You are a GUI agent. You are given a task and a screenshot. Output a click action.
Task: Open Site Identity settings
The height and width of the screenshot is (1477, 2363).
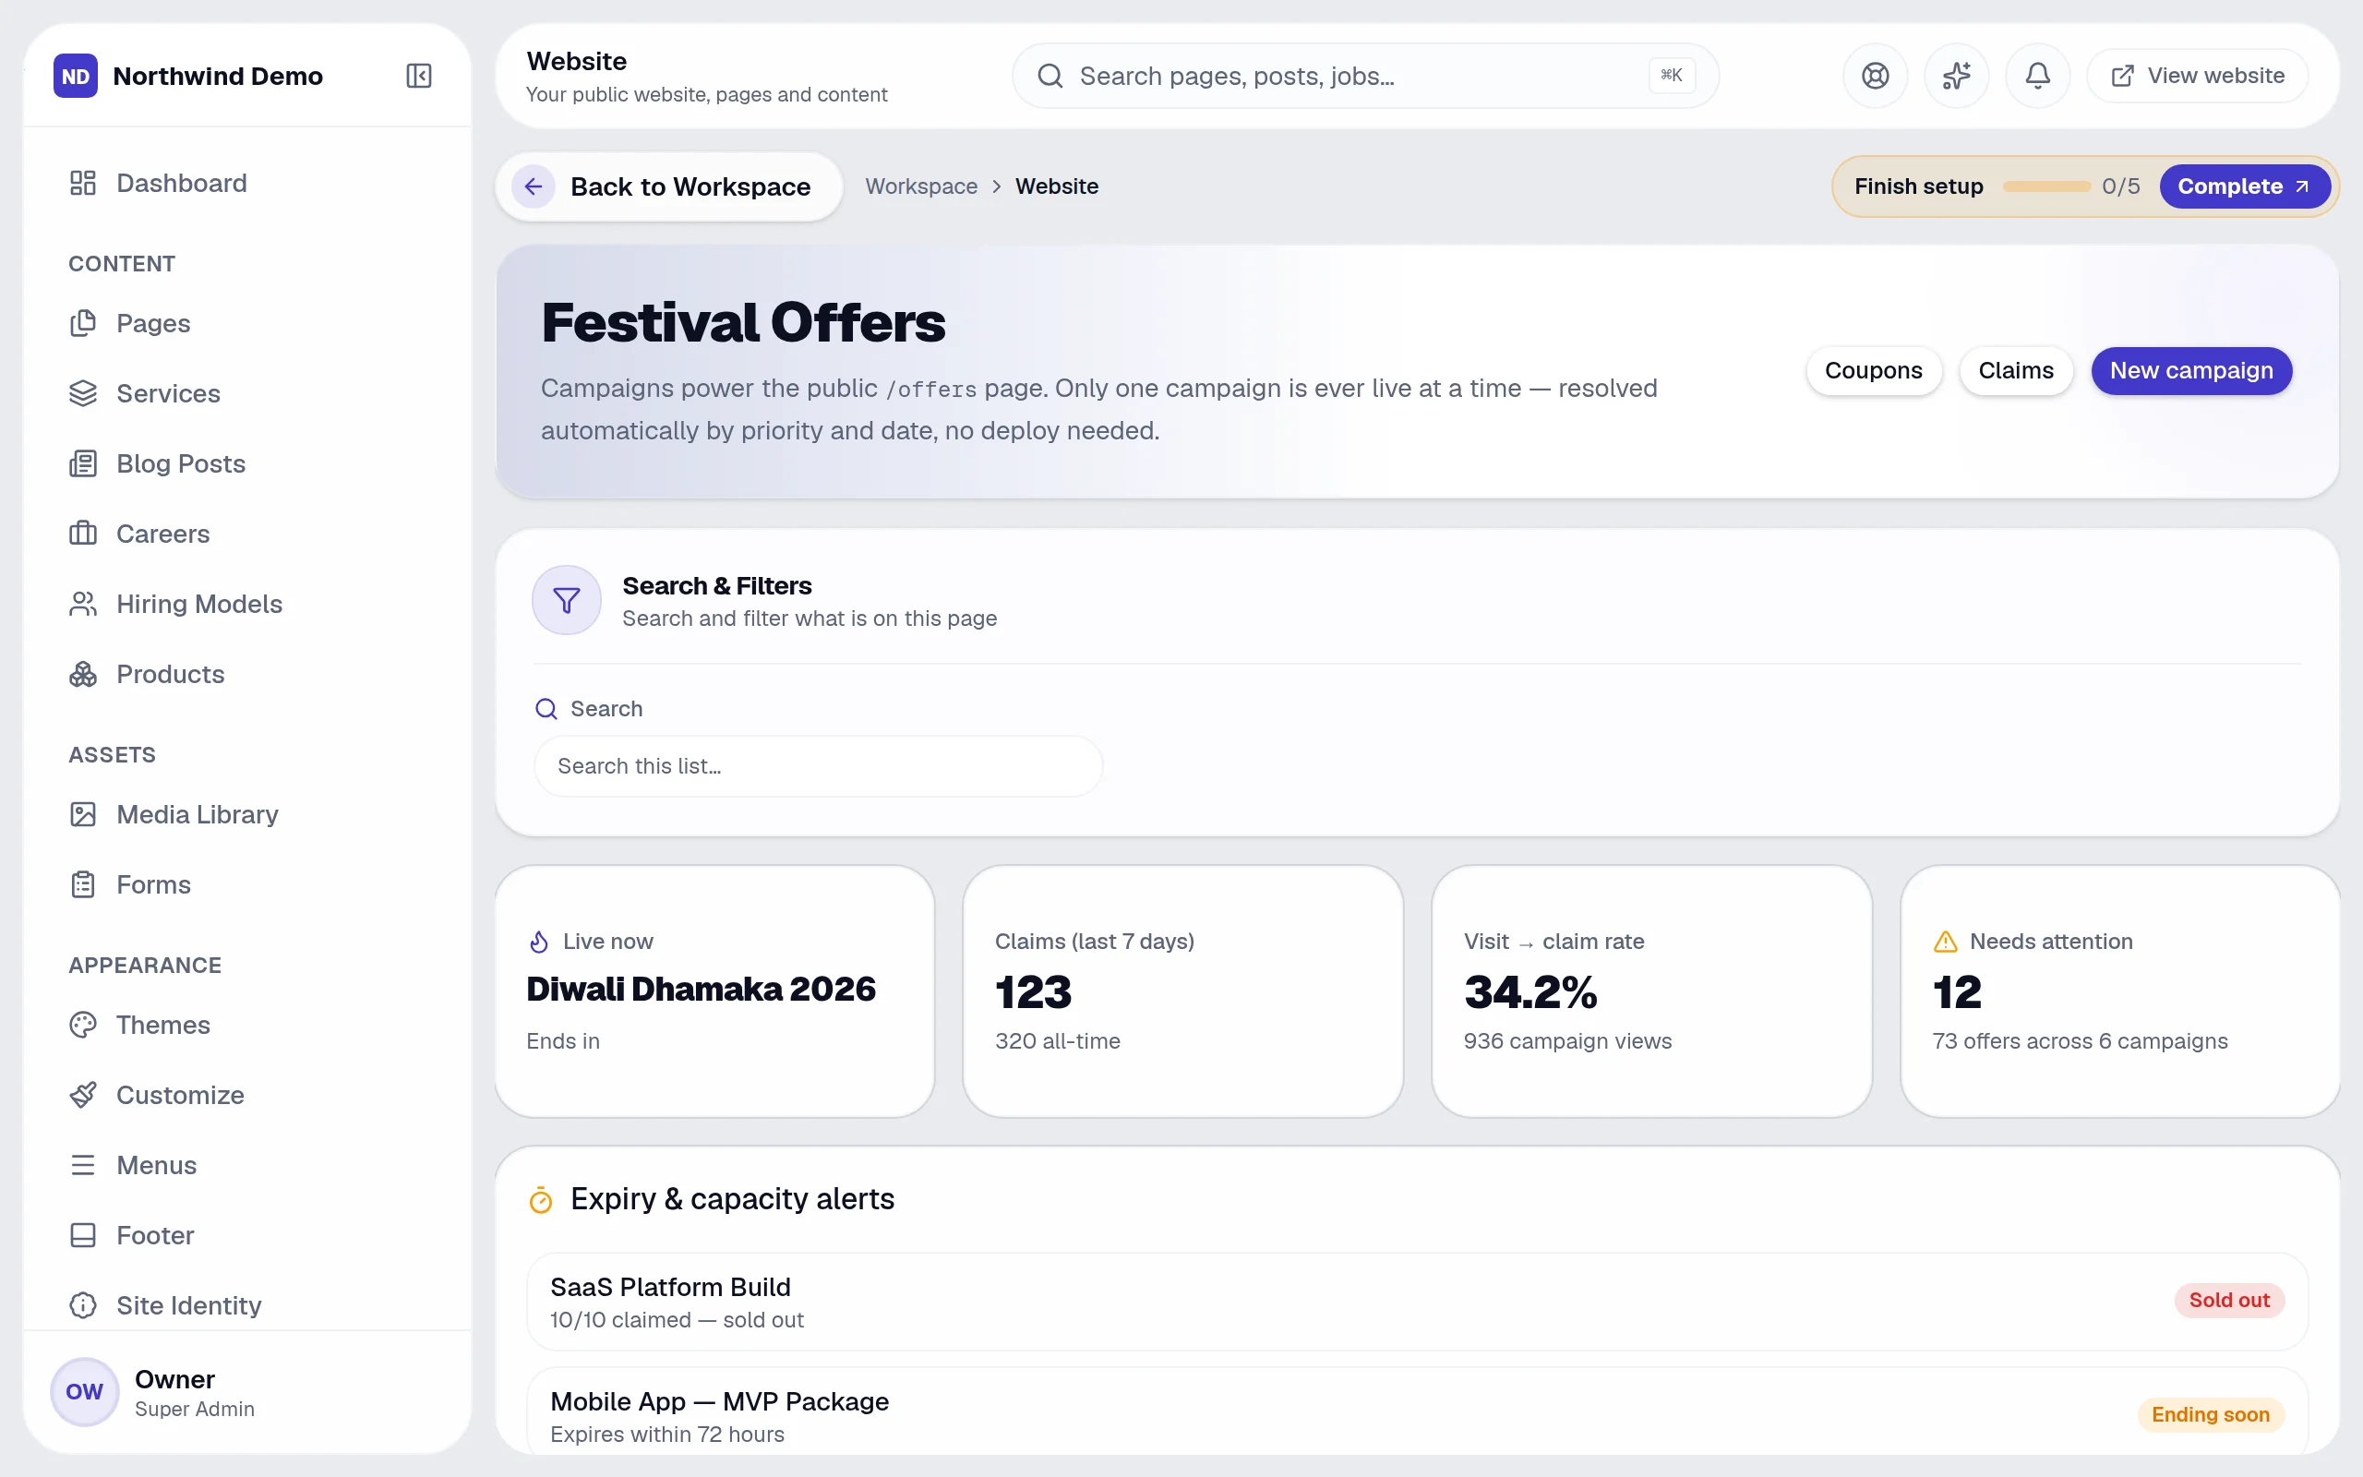247,1306
